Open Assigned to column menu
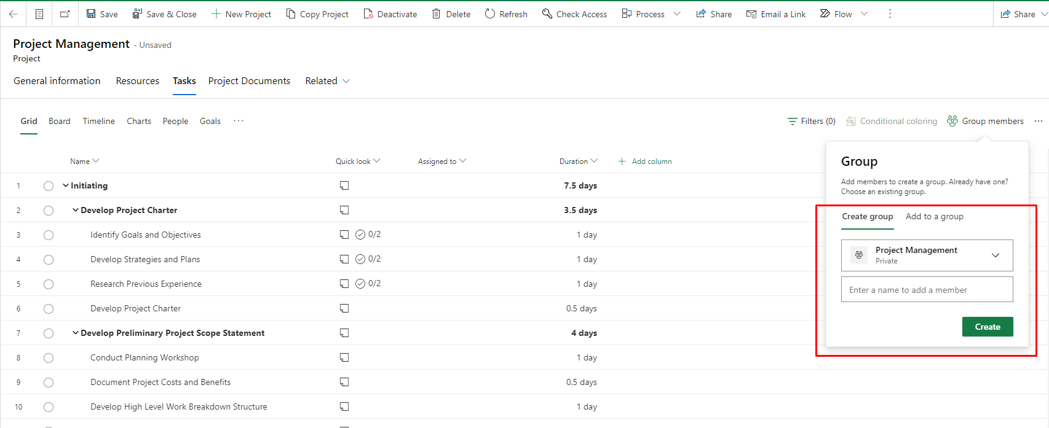Viewport: 1049px width, 428px height. [x=442, y=161]
